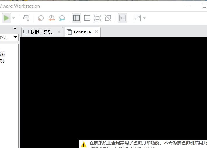Switch to the 我的计算机 tab
This screenshot has height=148, width=207.
[42, 32]
